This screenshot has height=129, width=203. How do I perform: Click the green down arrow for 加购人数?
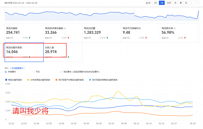coord(68,57)
